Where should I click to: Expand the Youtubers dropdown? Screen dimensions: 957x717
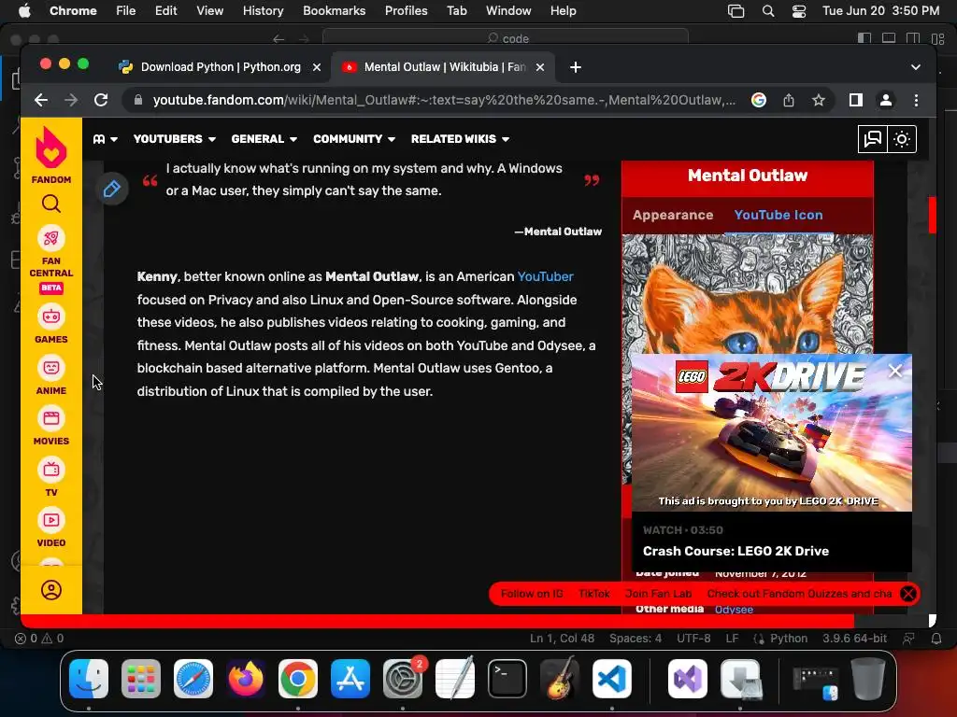click(x=175, y=139)
